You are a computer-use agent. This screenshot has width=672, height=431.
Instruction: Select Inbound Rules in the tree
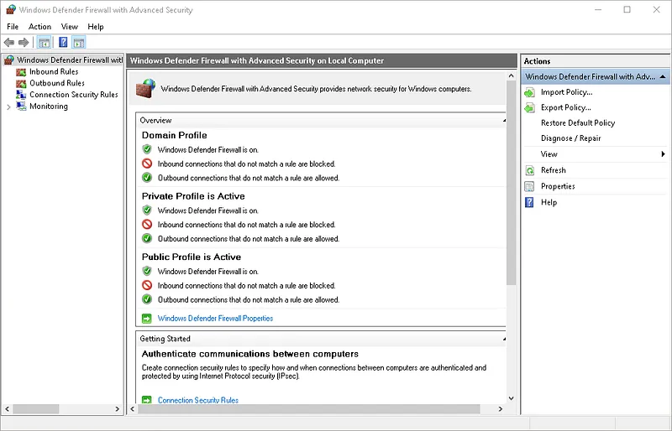tap(54, 71)
